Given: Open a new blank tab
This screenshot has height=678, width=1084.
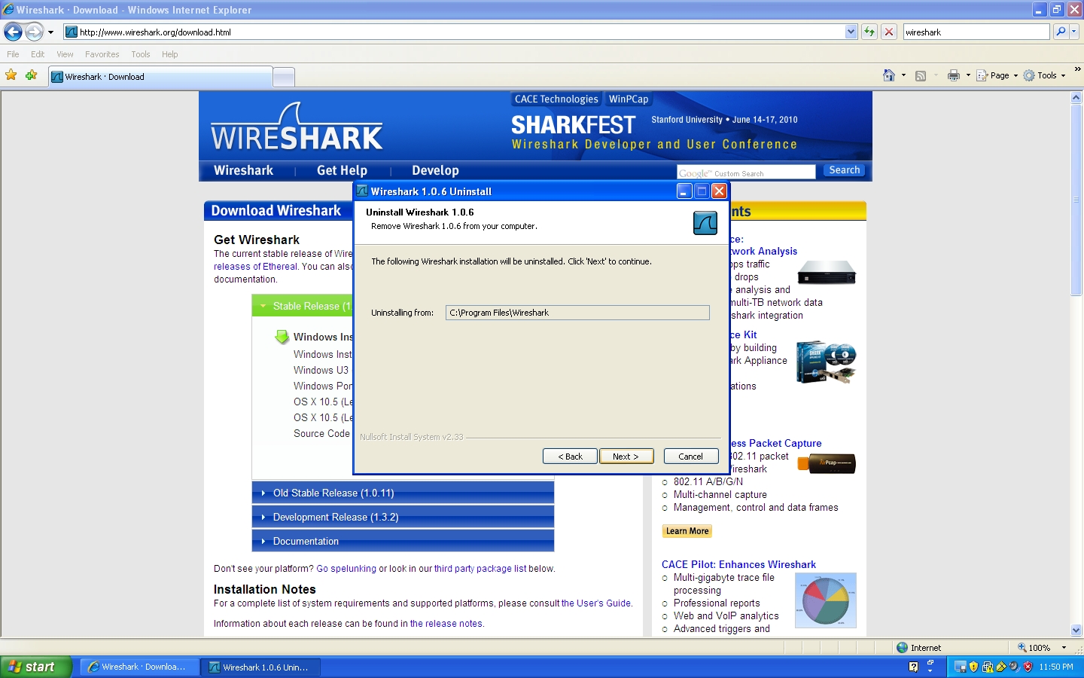Looking at the screenshot, I should (283, 77).
